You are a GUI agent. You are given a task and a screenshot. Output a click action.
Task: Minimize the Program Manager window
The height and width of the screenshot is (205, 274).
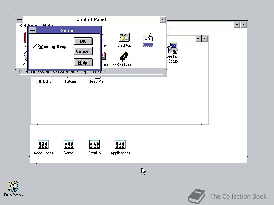[x=237, y=25]
